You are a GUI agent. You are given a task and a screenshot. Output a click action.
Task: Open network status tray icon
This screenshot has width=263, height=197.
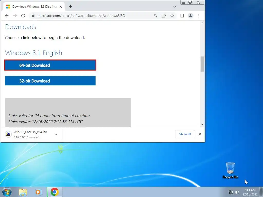click(x=231, y=192)
